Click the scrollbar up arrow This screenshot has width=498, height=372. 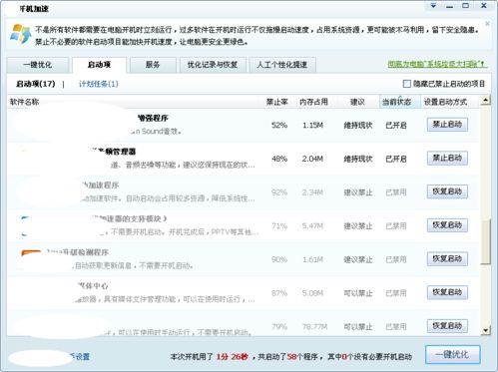[x=486, y=100]
